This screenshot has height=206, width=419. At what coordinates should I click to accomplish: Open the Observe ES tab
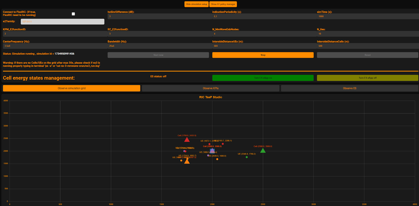(x=349, y=88)
